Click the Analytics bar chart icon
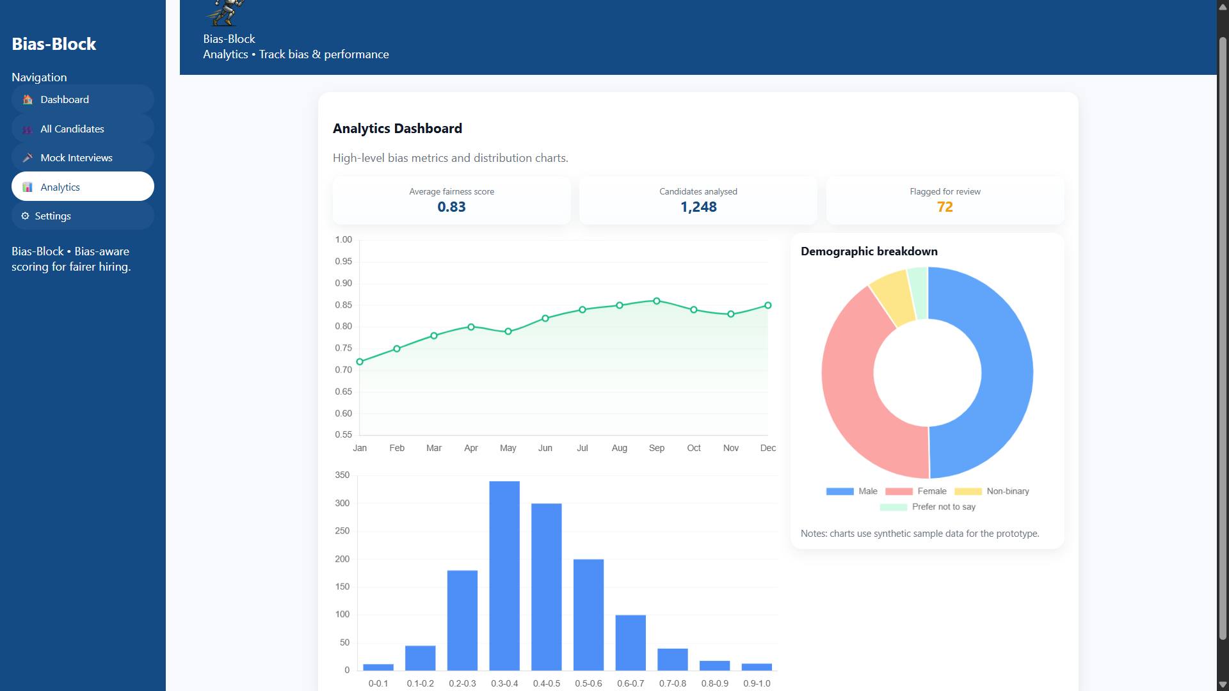The image size is (1229, 691). [x=28, y=187]
